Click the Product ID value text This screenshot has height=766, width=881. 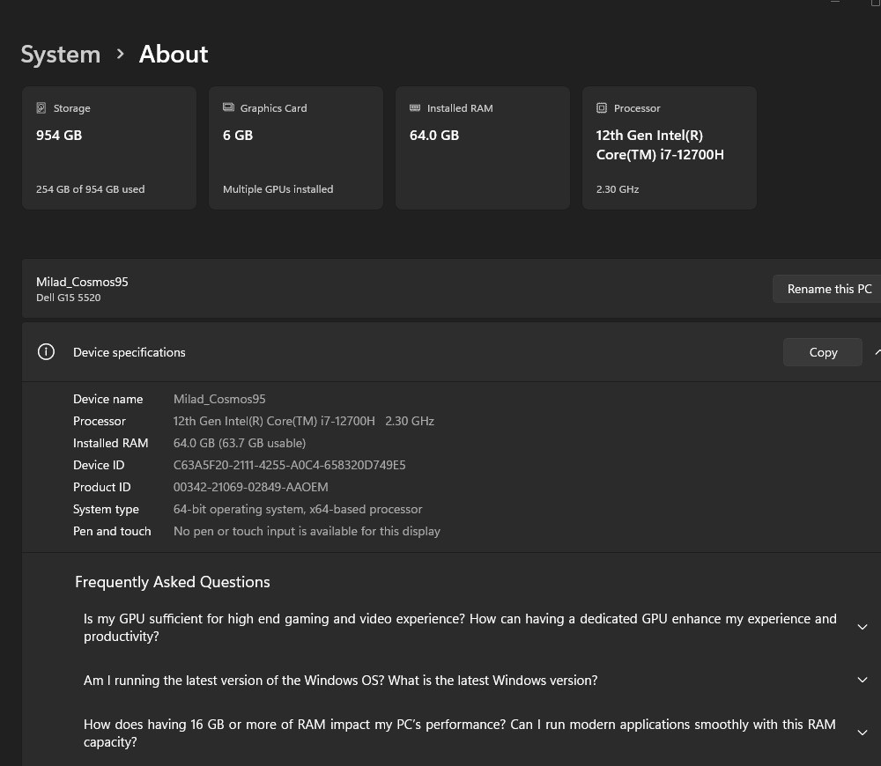(250, 487)
